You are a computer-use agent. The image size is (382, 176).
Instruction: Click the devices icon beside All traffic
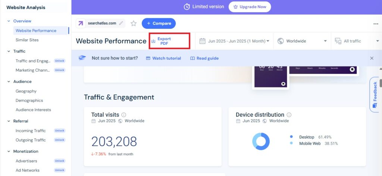[x=338, y=41]
